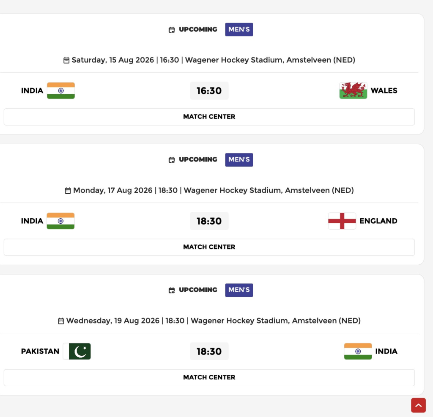Click the red scroll-to-top arrow button
433x417 pixels.
tap(418, 405)
